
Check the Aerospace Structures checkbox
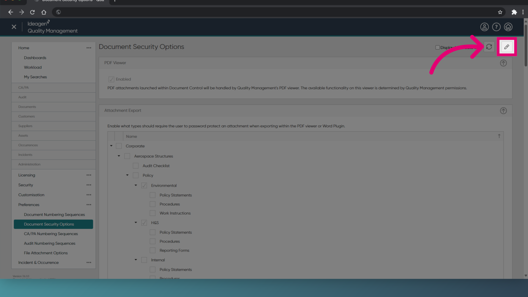click(127, 156)
